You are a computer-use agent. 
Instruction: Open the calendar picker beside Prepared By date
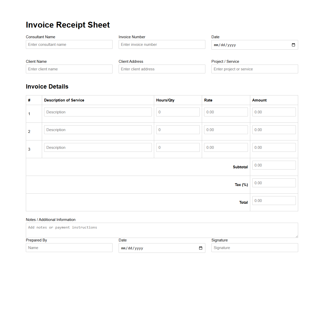[201, 248]
